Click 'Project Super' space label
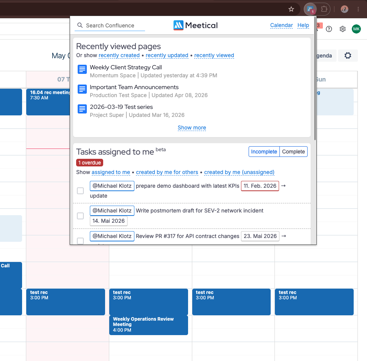Screen dimensions: 367x361 coord(107,115)
